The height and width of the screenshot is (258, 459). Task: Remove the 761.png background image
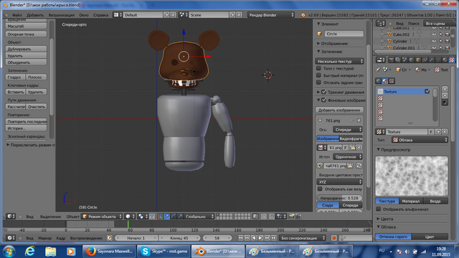click(x=359, y=120)
